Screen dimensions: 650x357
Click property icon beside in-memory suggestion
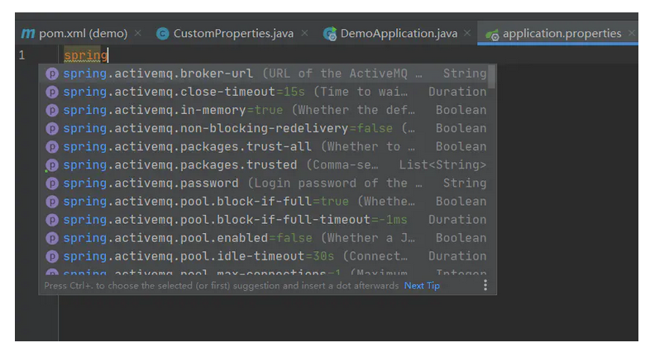point(52,111)
